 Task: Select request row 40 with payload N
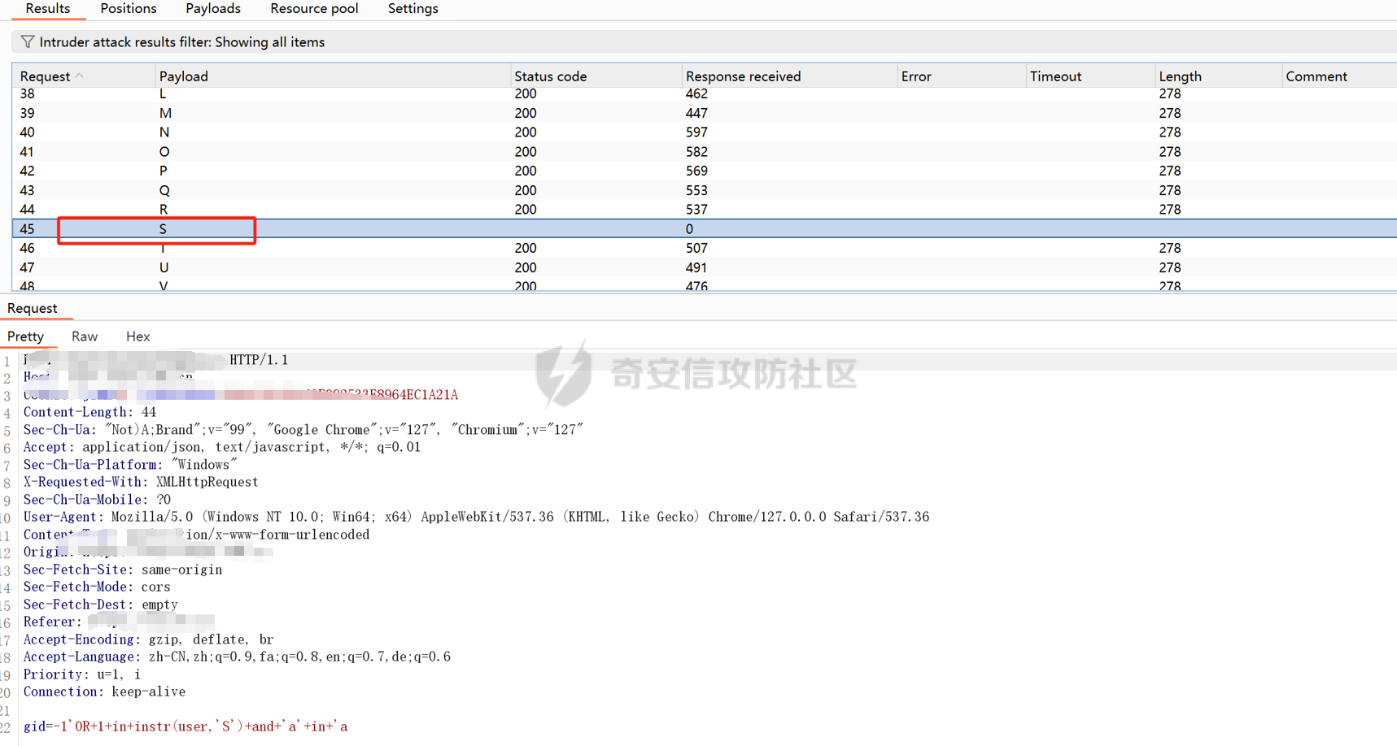(705, 132)
